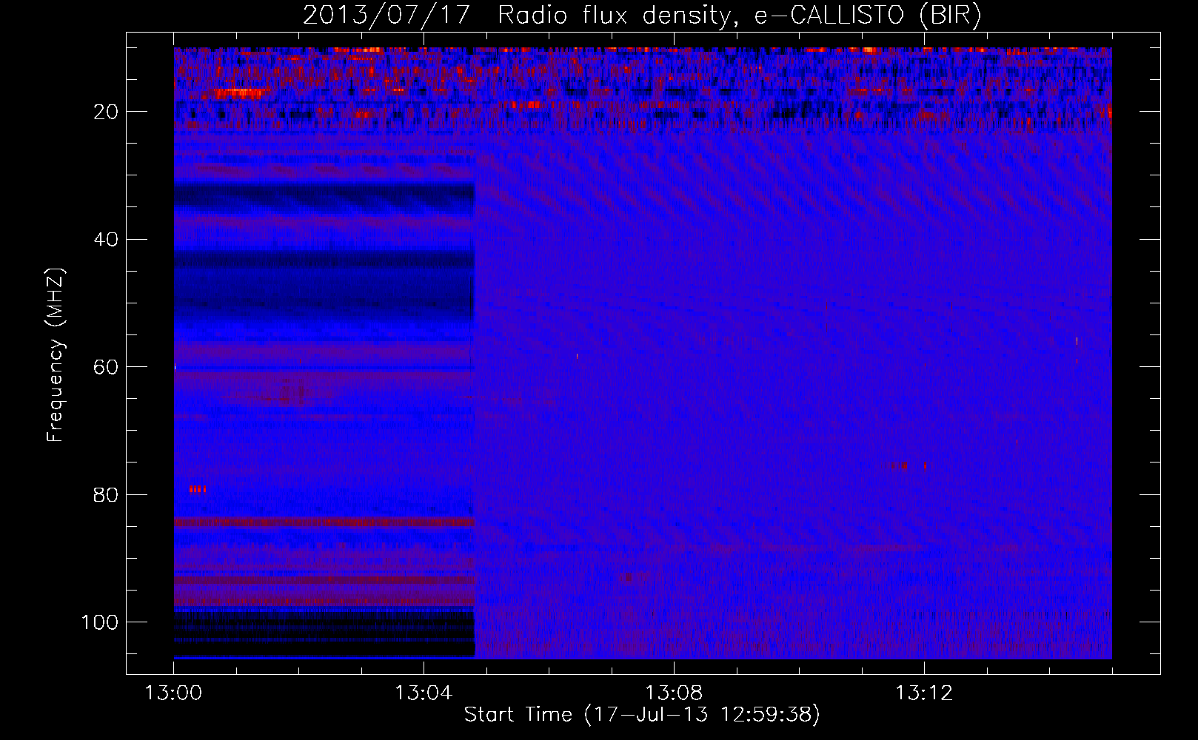Click the '80' frequency tick label

pyautogui.click(x=106, y=494)
